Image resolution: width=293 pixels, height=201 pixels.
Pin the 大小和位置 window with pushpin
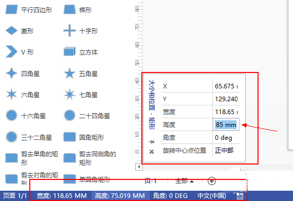pos(152,142)
